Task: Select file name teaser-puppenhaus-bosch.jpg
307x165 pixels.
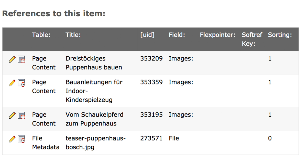Action: 96,143
